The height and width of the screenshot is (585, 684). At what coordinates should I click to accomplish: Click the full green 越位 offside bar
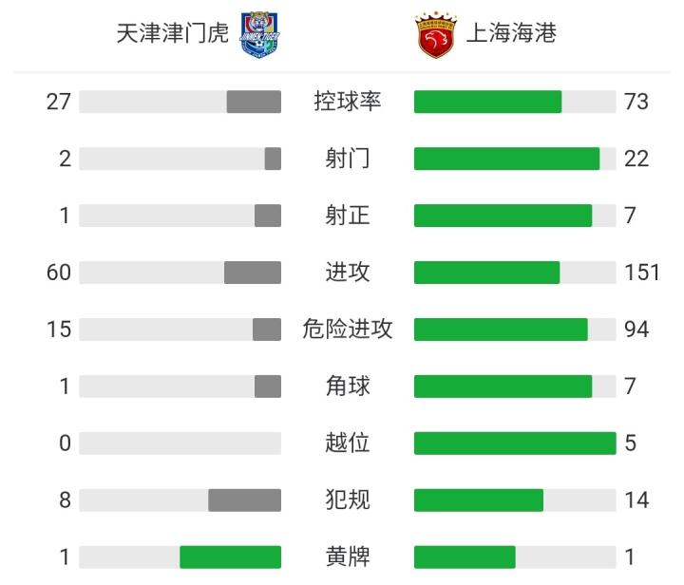coord(515,443)
